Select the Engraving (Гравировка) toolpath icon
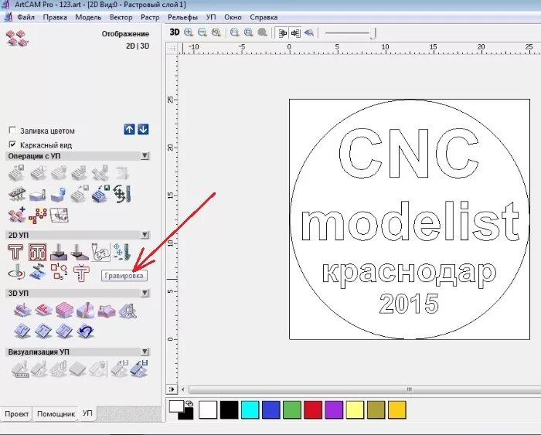This screenshot has height=435, width=541. point(100,252)
